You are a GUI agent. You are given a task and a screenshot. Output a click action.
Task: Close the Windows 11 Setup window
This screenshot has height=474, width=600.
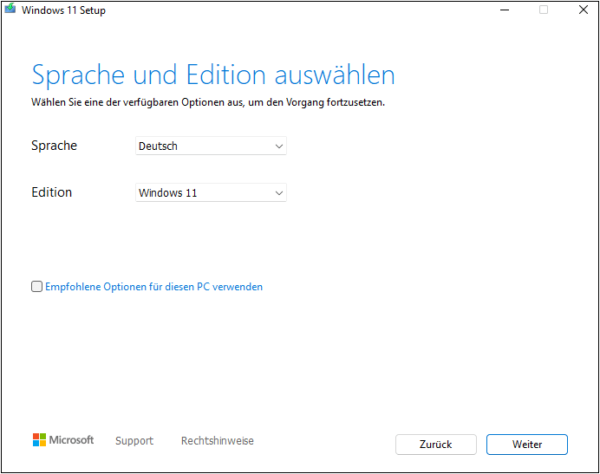pyautogui.click(x=583, y=10)
